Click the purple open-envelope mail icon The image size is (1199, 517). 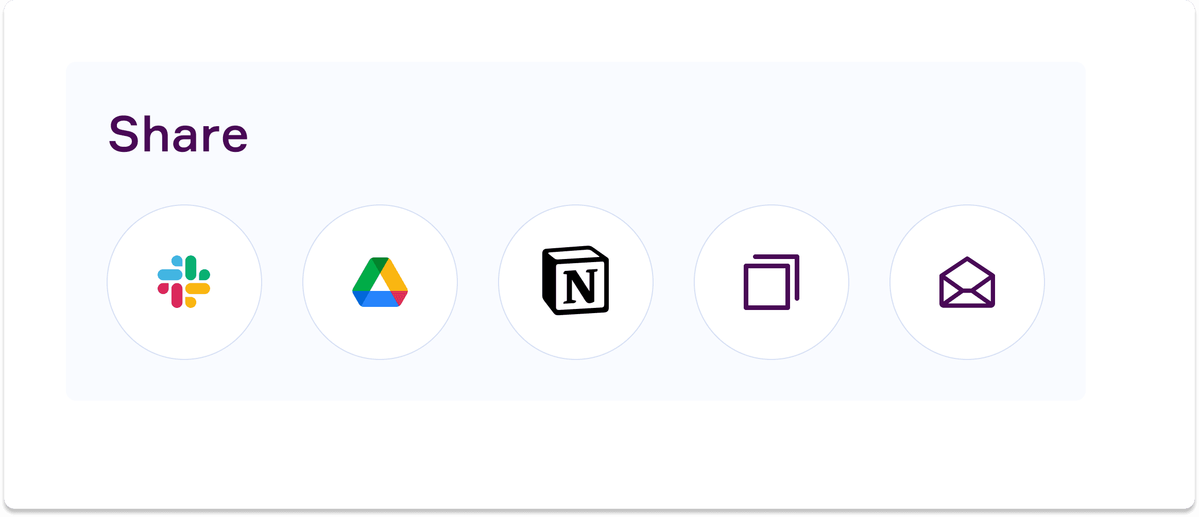pyautogui.click(x=967, y=282)
